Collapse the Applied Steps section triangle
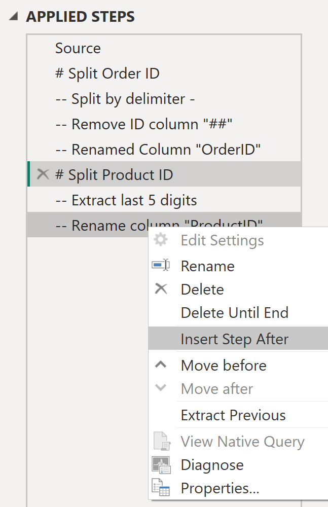The height and width of the screenshot is (507, 328). (13, 17)
